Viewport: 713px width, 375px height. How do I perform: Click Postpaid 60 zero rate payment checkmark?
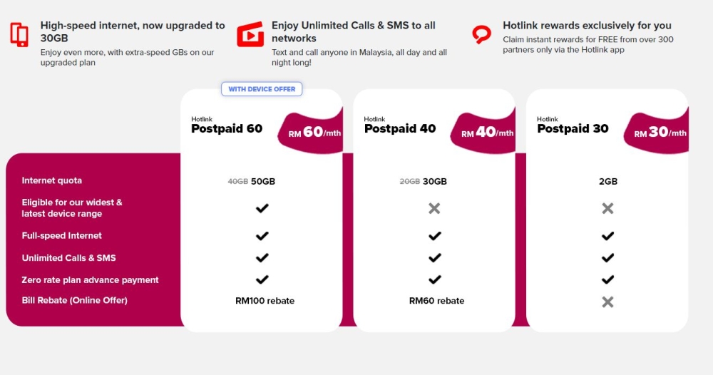tap(262, 279)
